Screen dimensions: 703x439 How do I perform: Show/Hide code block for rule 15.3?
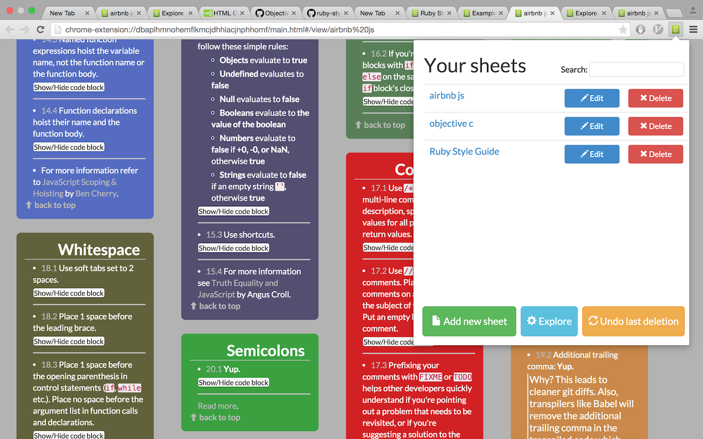point(233,248)
